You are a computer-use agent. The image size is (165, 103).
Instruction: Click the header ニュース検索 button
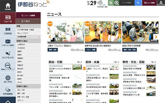pos(149,3)
